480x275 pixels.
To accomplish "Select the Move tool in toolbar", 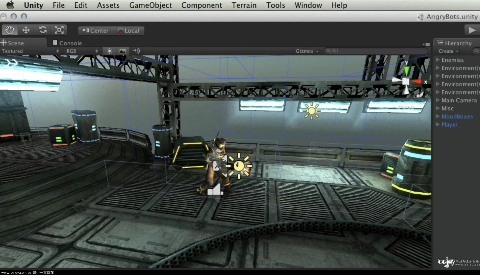I will [26, 30].
